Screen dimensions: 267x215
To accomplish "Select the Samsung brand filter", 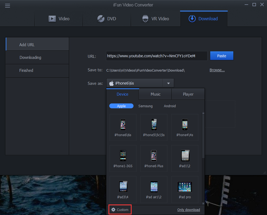I will pos(145,106).
